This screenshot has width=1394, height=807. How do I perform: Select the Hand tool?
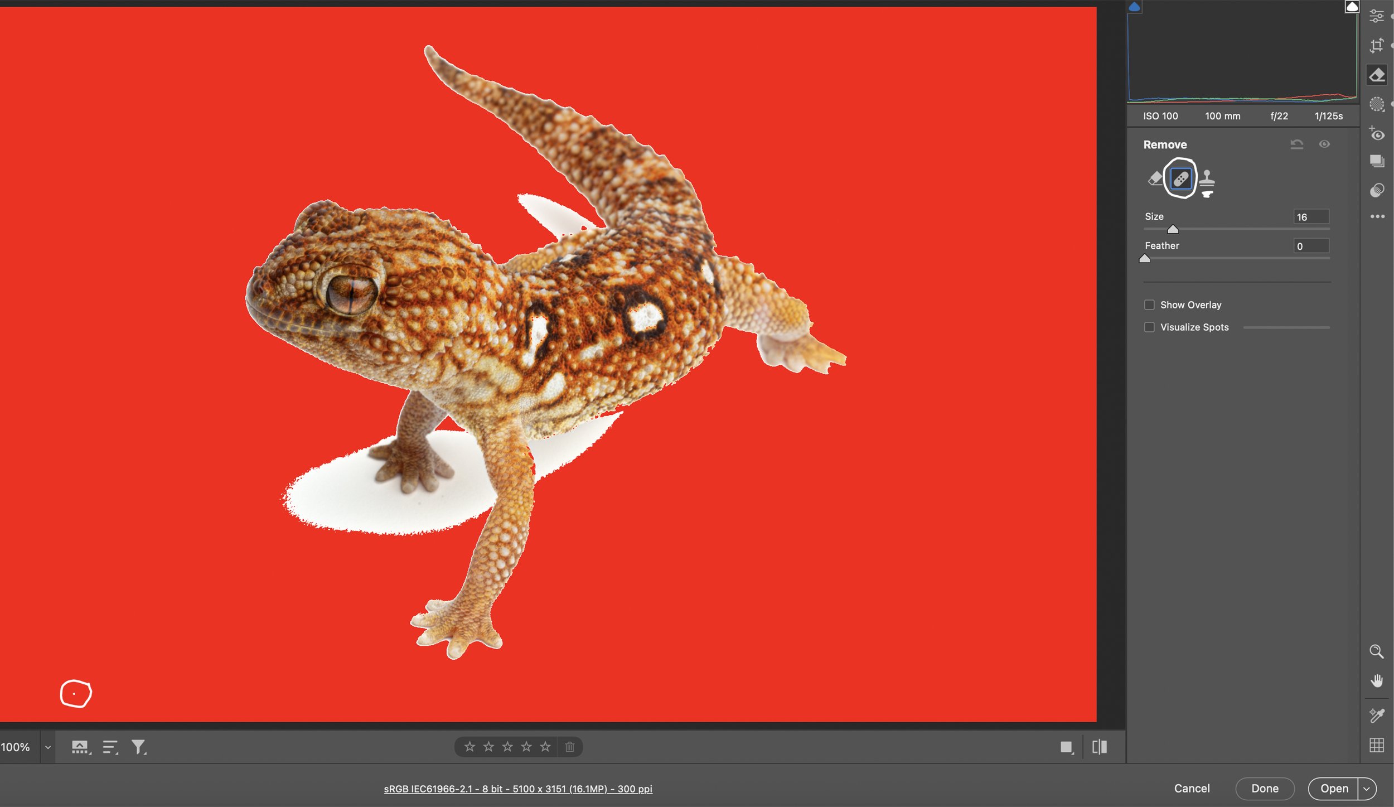[x=1377, y=681]
